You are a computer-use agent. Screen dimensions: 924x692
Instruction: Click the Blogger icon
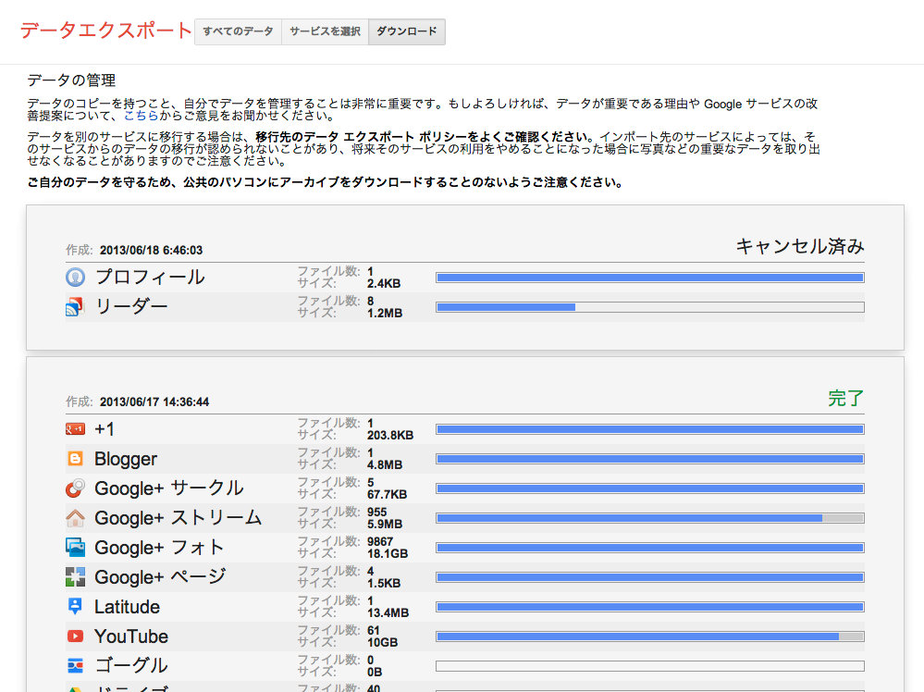[x=75, y=459]
